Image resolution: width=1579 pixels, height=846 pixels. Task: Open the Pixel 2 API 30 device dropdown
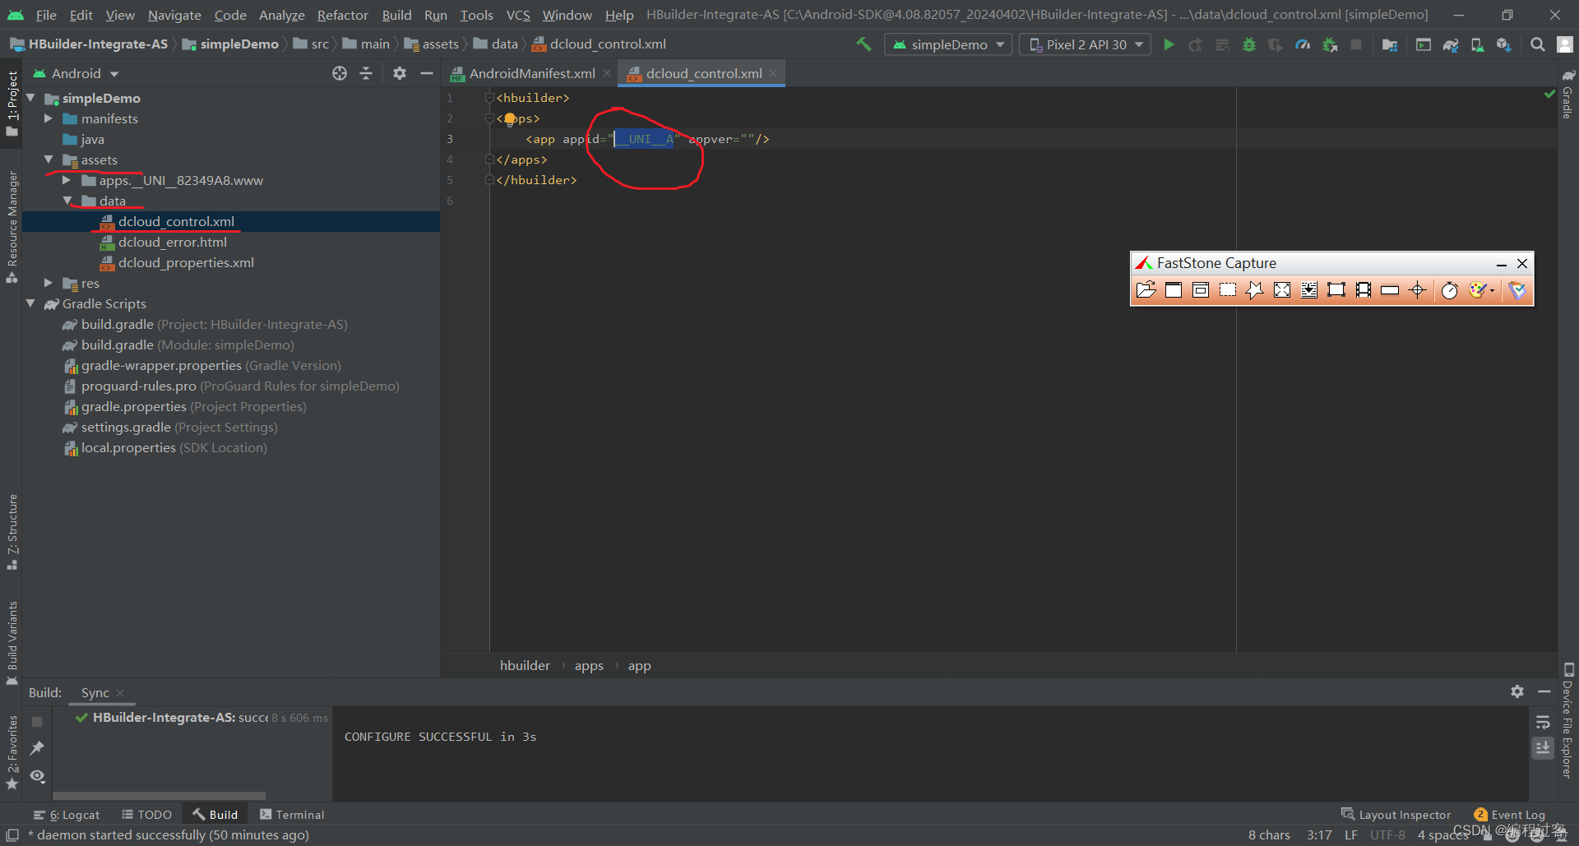click(x=1086, y=44)
